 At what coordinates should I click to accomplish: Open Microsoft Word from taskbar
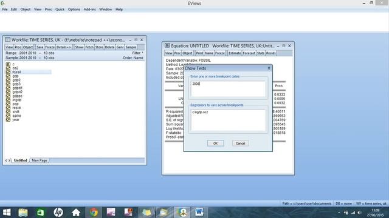(x=199, y=213)
